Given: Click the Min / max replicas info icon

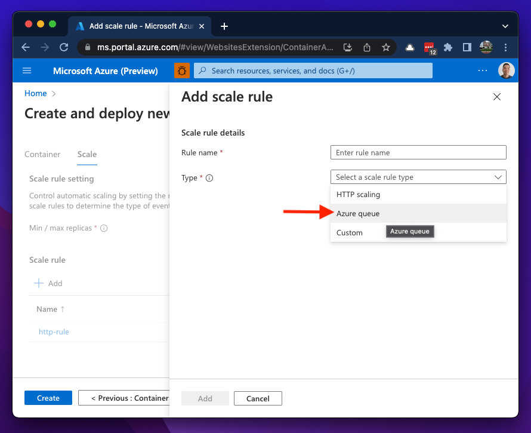Looking at the screenshot, I should point(104,228).
